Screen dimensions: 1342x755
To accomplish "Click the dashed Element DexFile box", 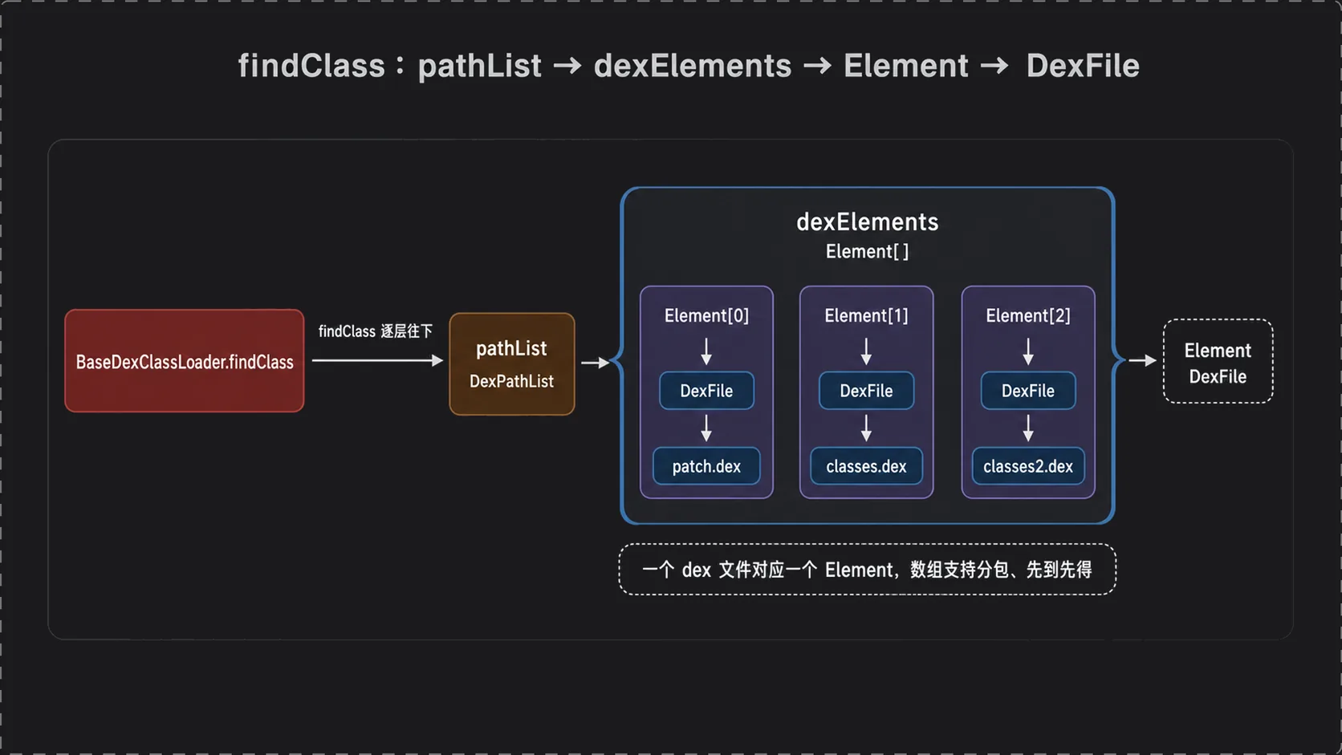I will [1218, 362].
